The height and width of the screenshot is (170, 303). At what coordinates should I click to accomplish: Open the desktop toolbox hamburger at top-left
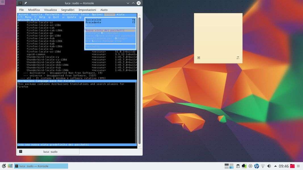pyautogui.click(x=2, y=2)
